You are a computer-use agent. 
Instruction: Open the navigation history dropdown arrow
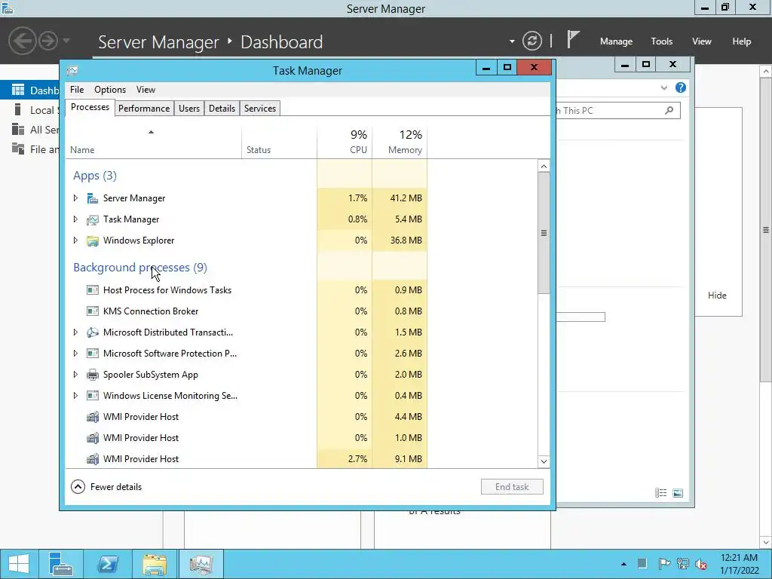coord(66,41)
